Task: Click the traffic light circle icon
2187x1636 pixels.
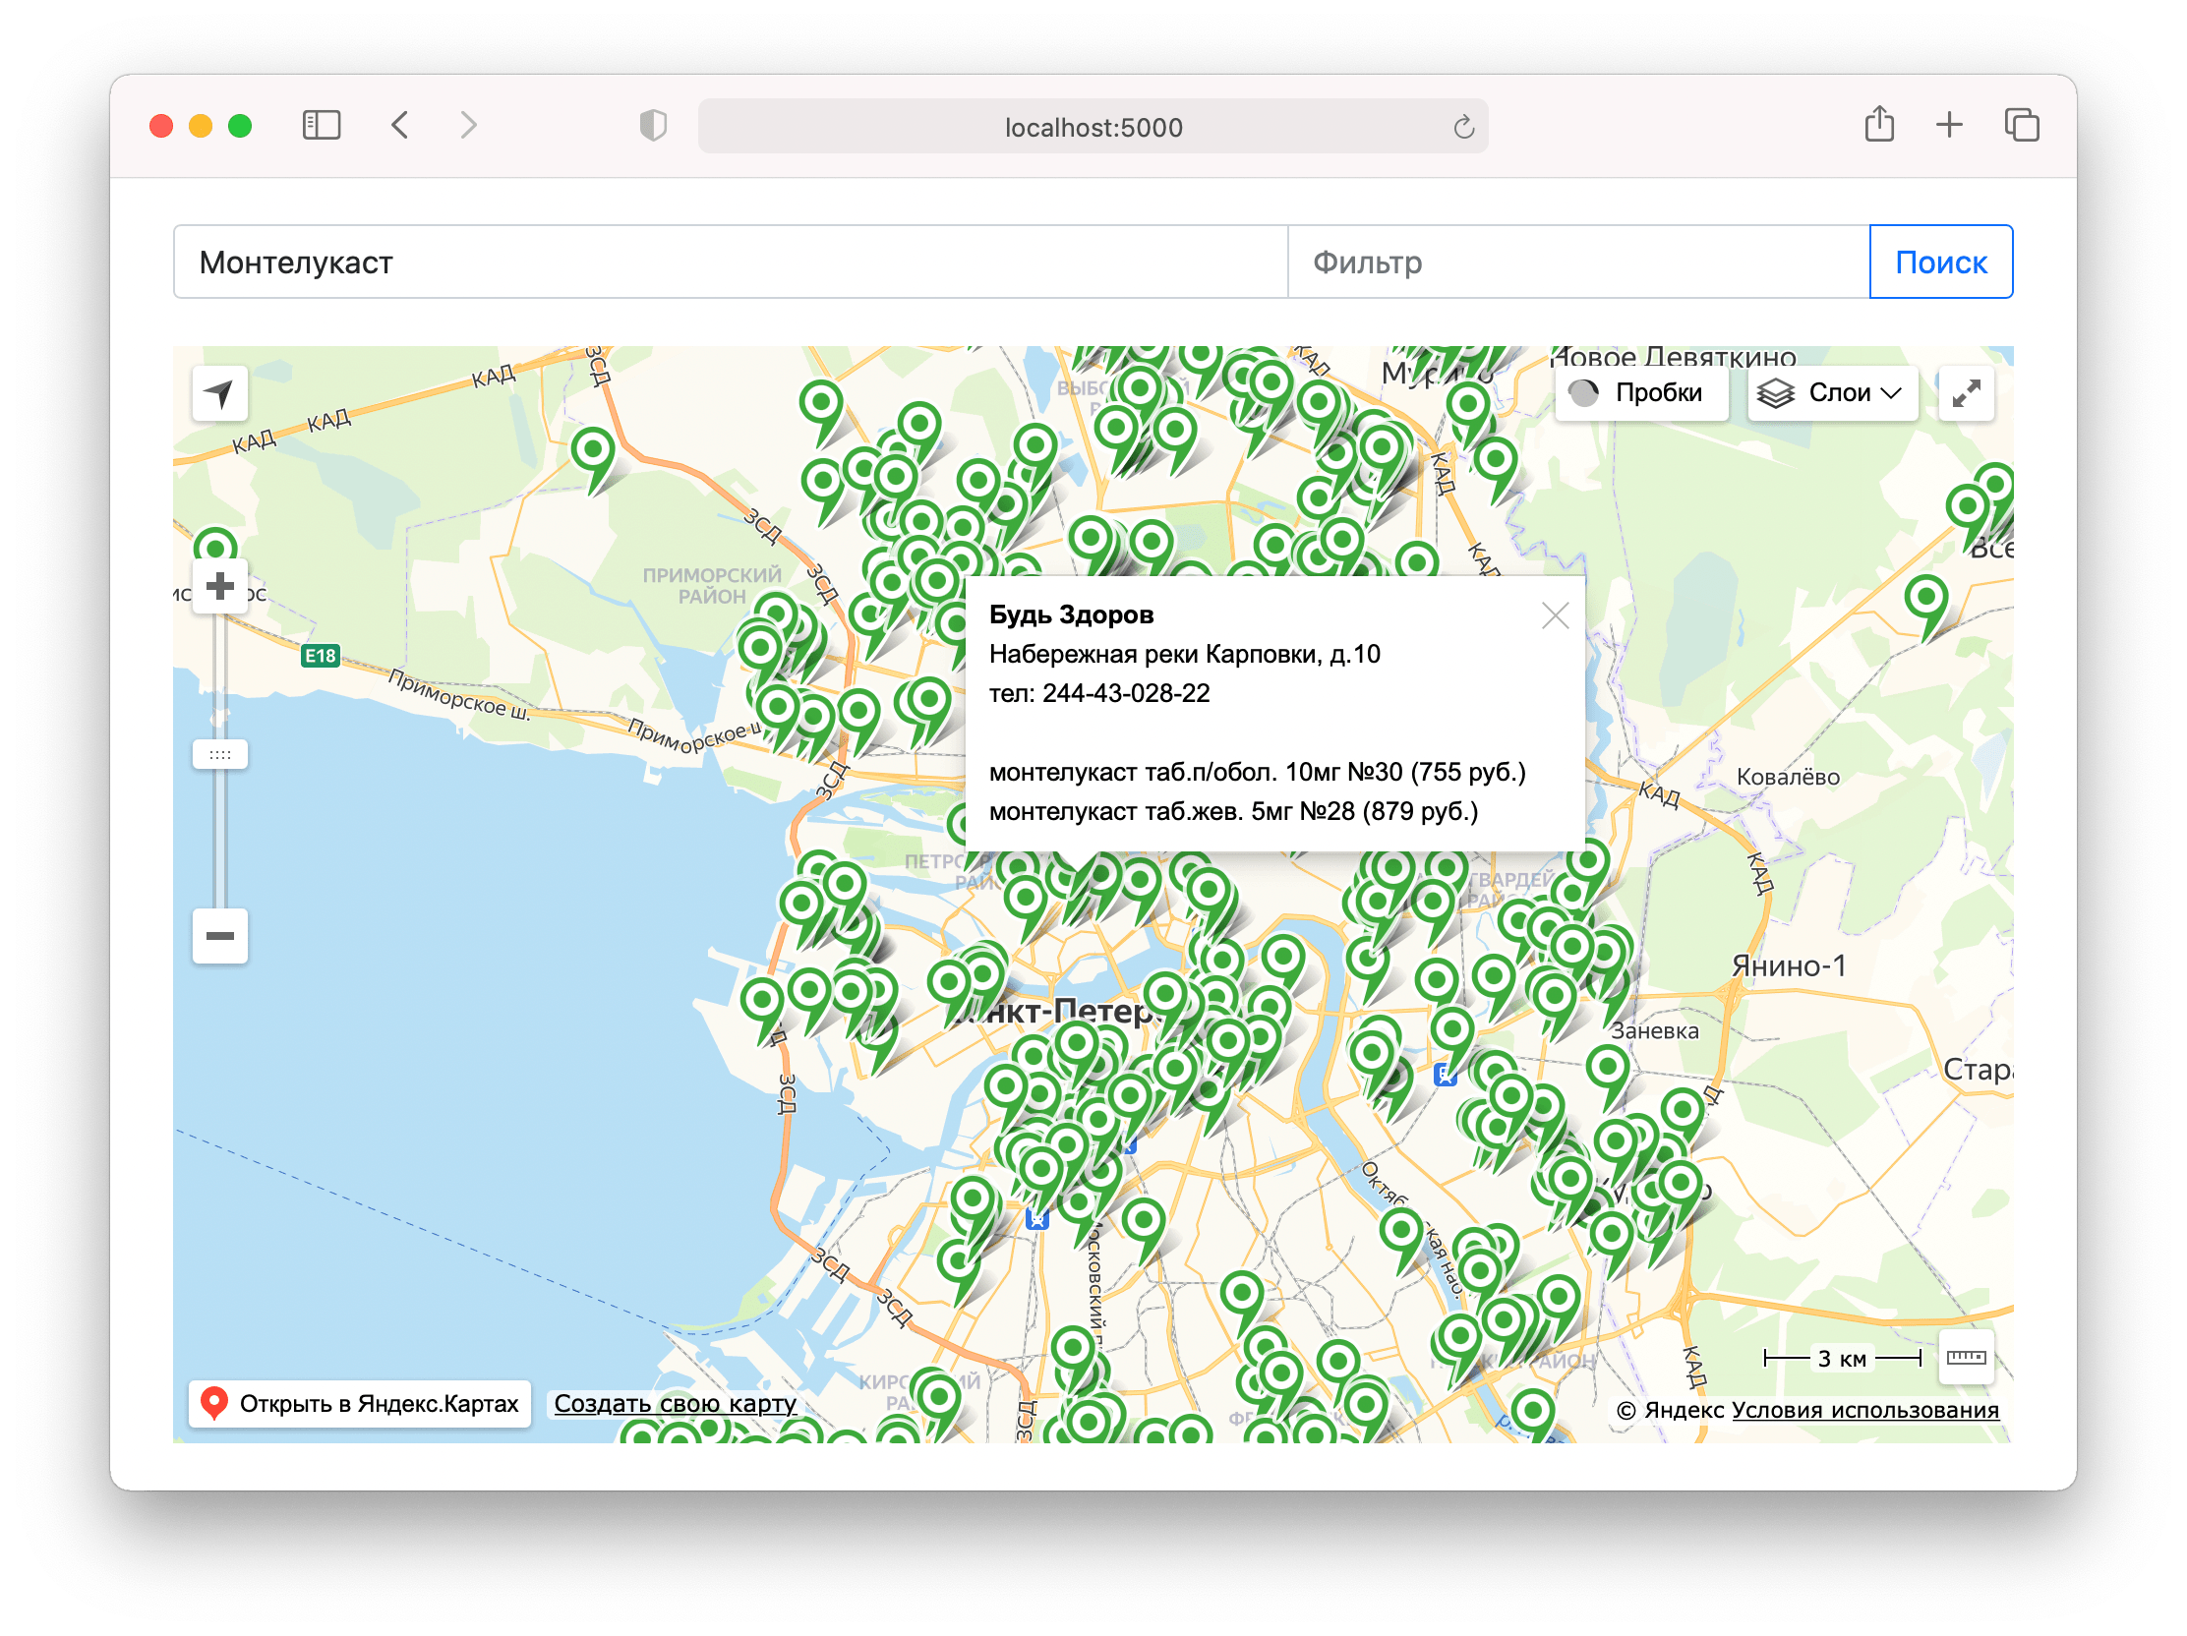Action: coord(1583,393)
